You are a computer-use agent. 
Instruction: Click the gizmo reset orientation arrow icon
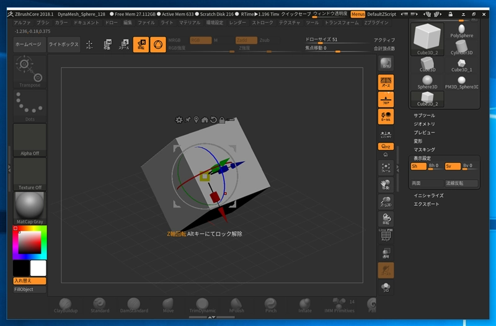click(x=213, y=120)
